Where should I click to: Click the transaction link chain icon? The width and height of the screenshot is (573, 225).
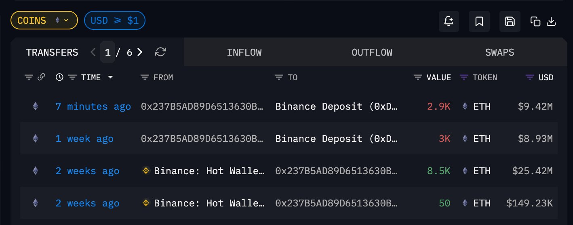(x=41, y=77)
